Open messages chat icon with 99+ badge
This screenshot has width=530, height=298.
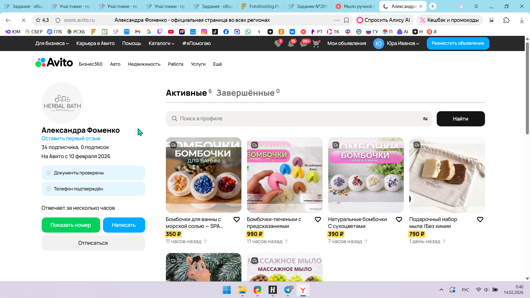304,44
